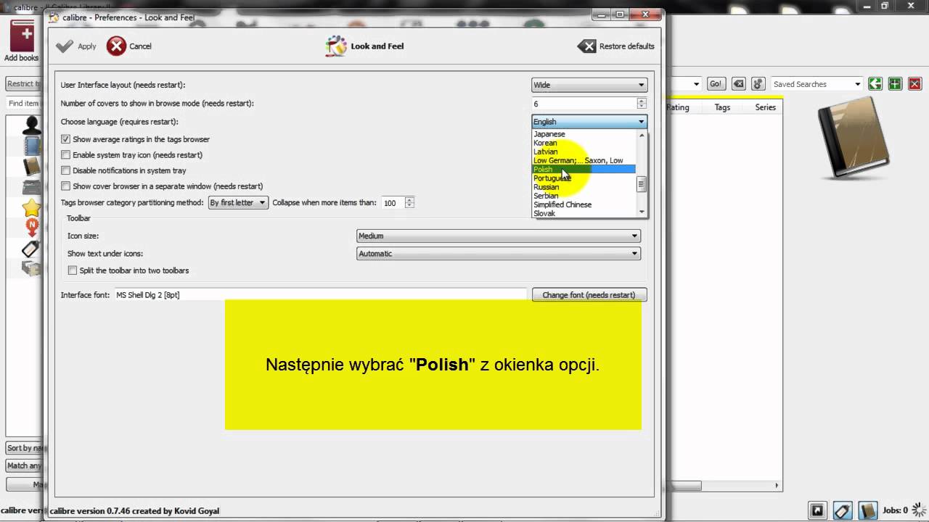Screen dimensions: 929x522
Task: Select Low German; Saxon, Low from list
Action: pos(578,160)
